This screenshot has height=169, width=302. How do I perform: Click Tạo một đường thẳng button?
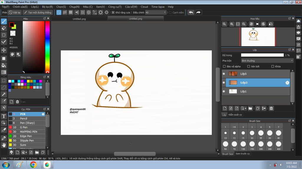pos(38,12)
